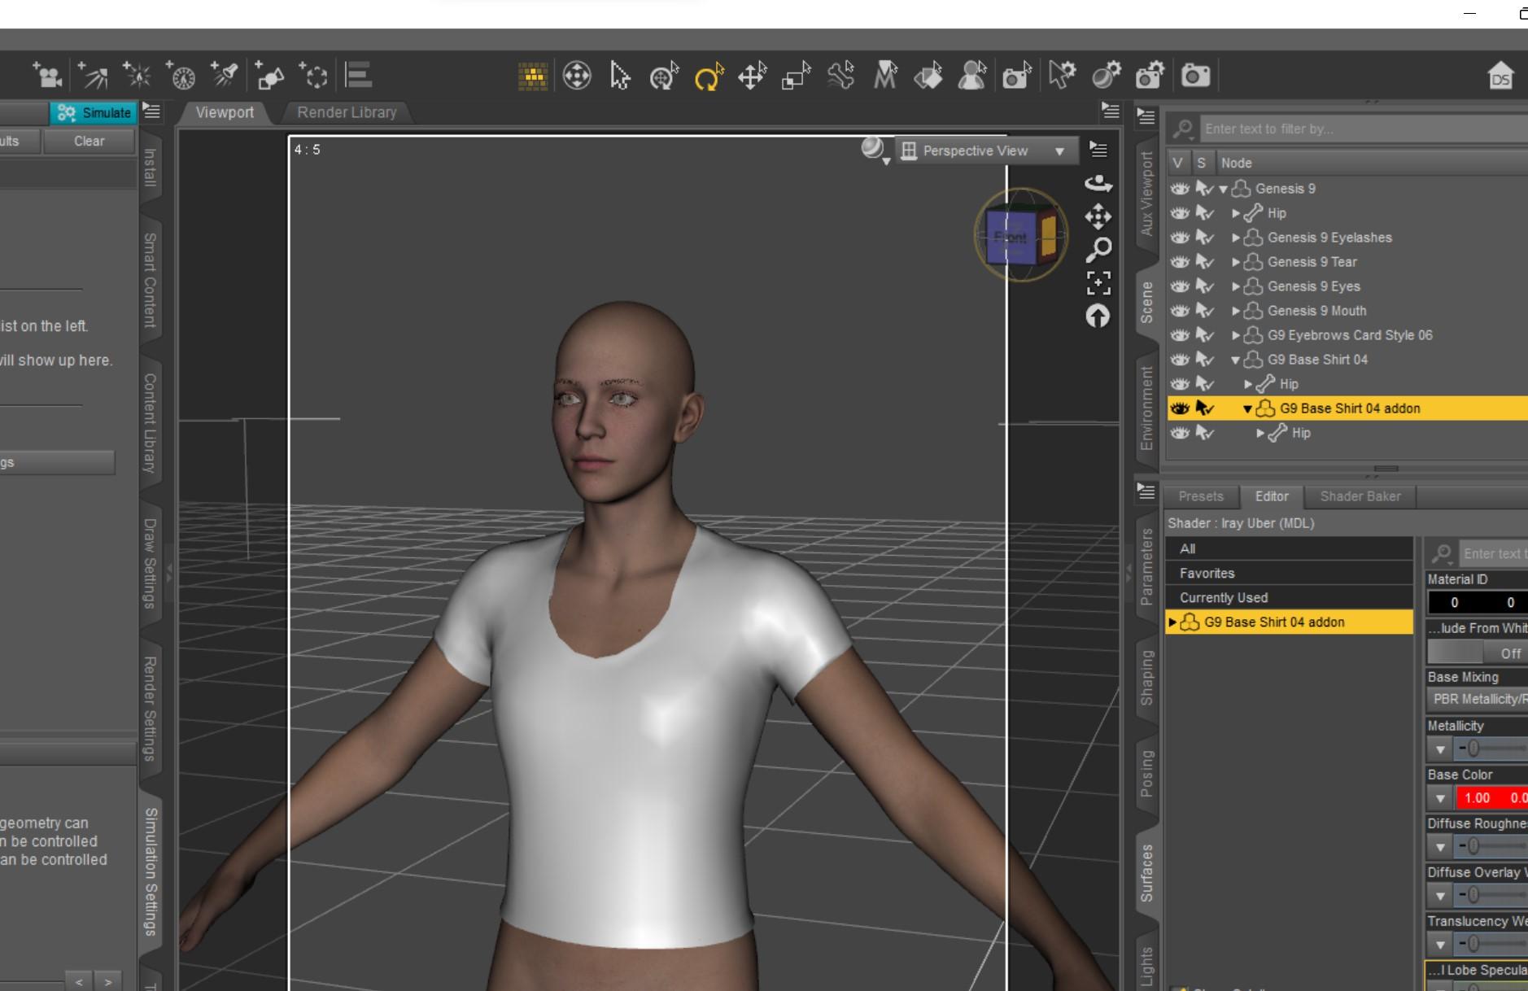Toggle visibility of G9 Base Shirt 04

1179,360
